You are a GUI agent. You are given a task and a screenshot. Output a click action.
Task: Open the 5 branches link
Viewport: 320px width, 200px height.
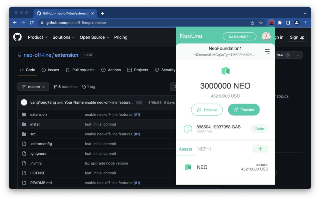pos(65,86)
